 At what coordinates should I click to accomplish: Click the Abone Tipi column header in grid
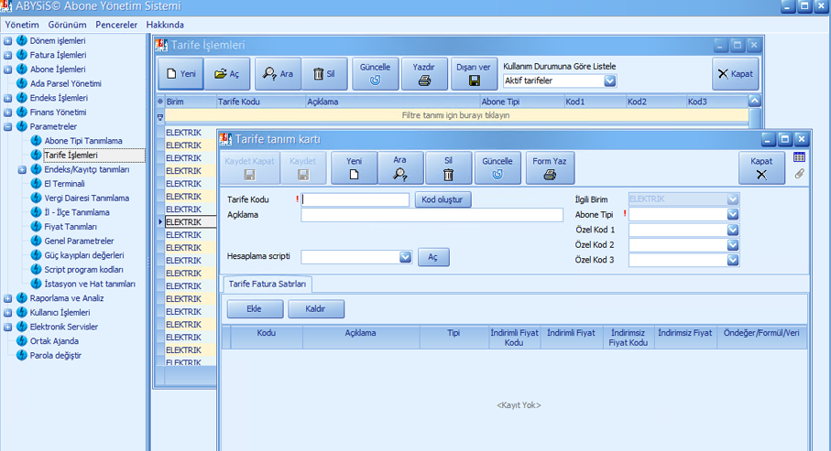pos(521,102)
